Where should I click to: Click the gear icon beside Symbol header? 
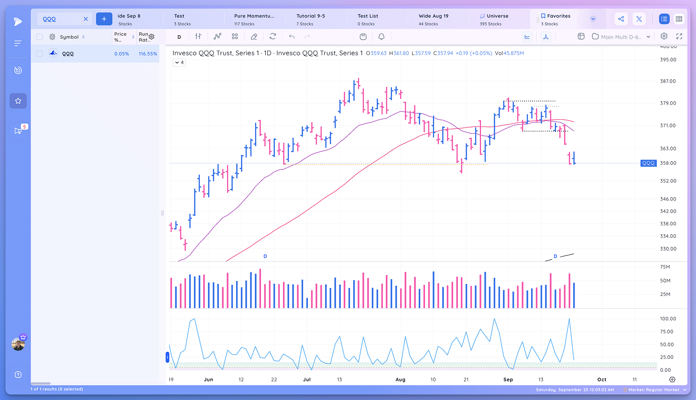pyautogui.click(x=52, y=37)
